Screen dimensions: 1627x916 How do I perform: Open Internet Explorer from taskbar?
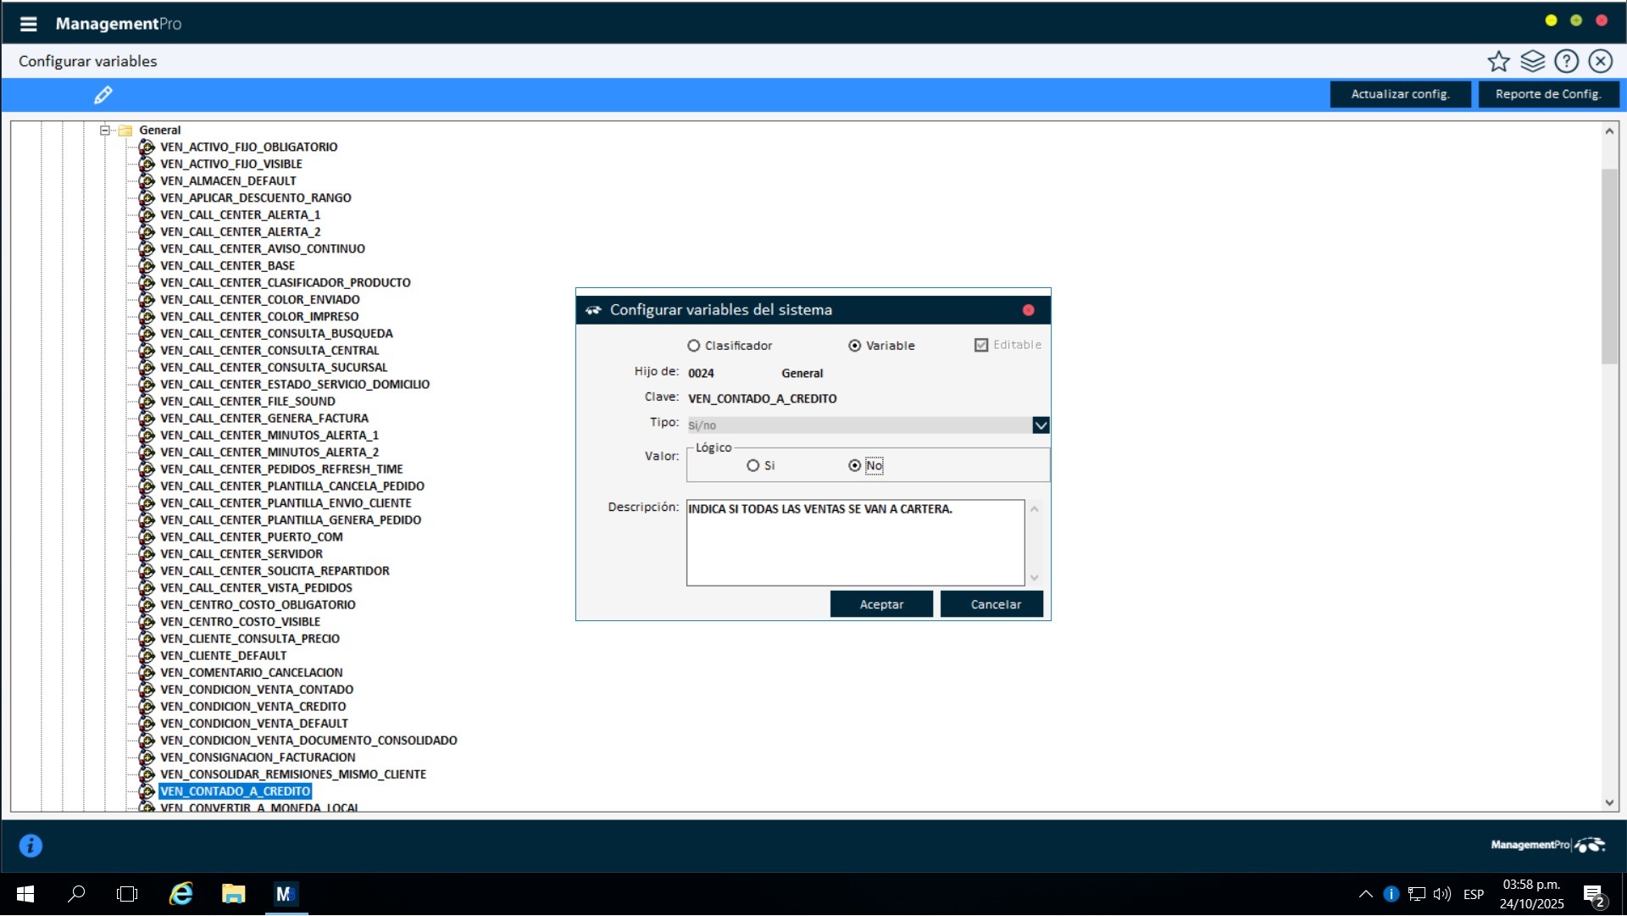(180, 894)
